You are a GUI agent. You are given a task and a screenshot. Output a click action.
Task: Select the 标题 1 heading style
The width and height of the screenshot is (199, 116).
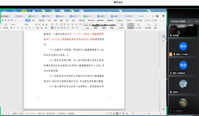point(96,26)
